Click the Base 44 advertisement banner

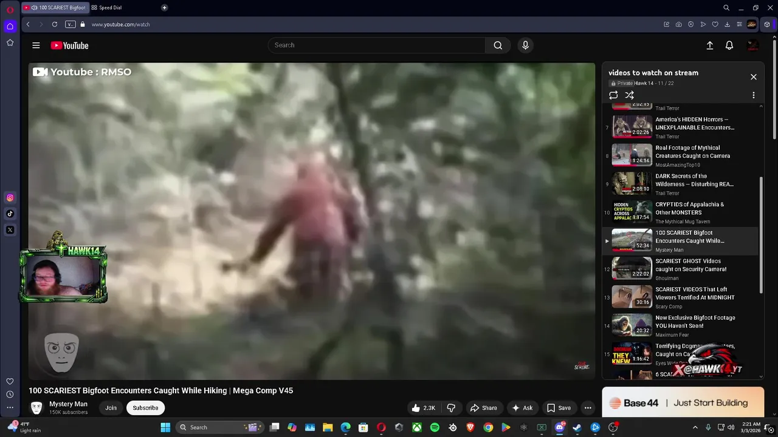pos(683,403)
